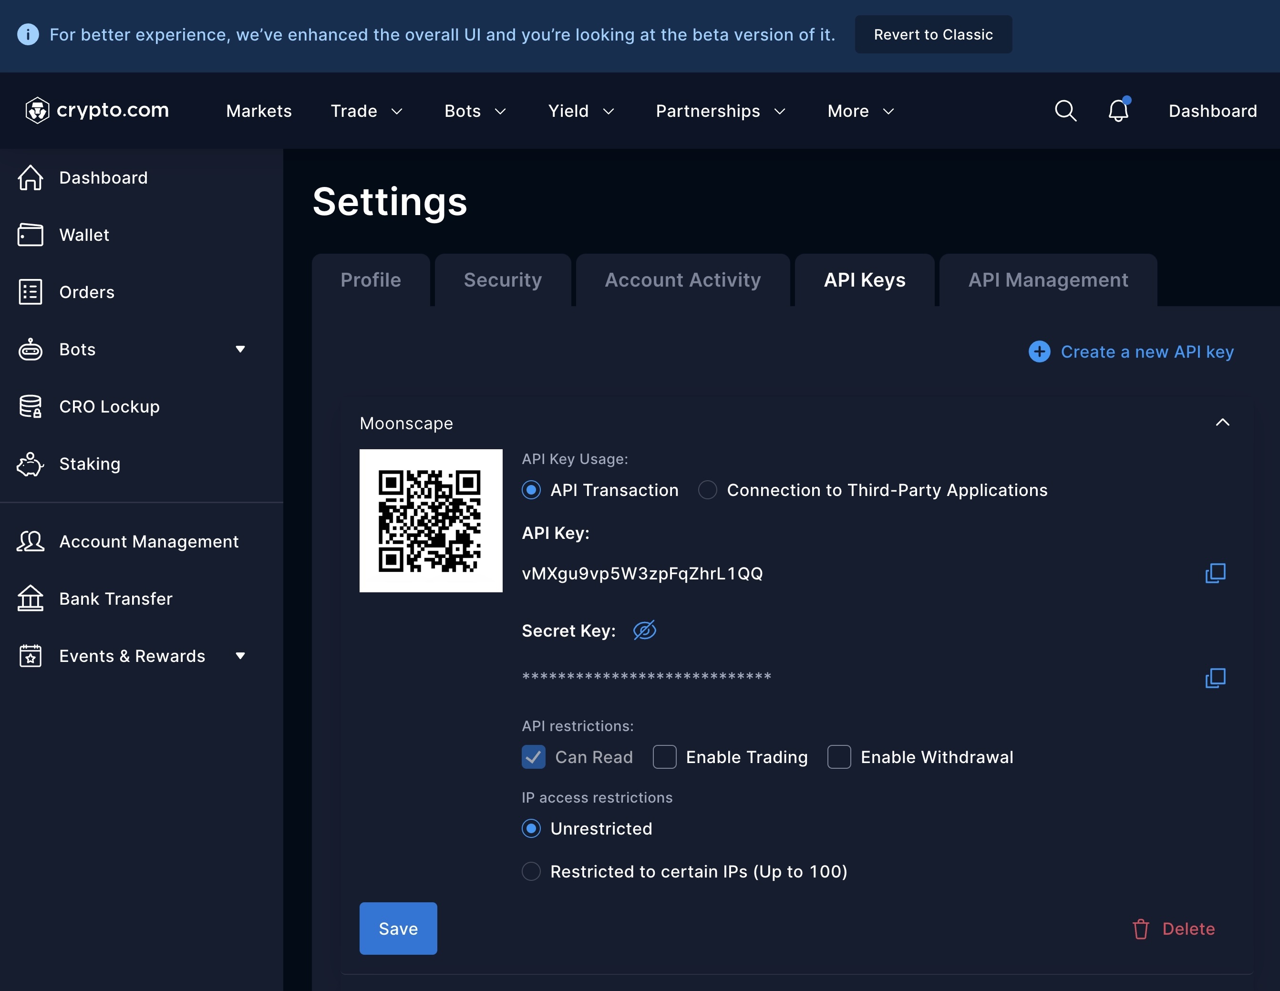
Task: Go to Markets in top navigation
Action: tap(259, 111)
